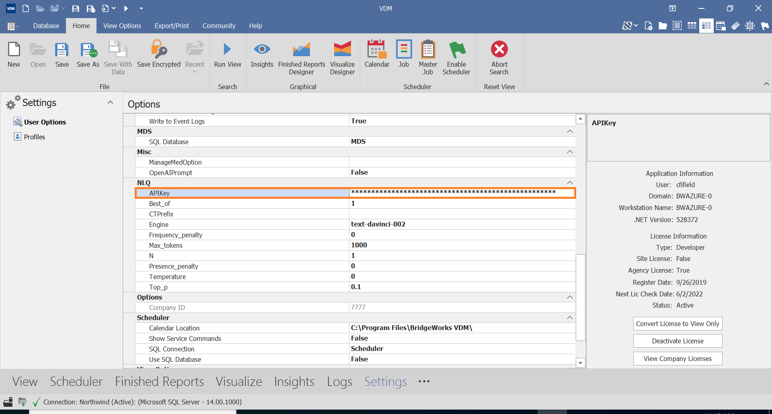Open the Scheduler Calendar
Screen dimensions: 772x414
[377, 54]
